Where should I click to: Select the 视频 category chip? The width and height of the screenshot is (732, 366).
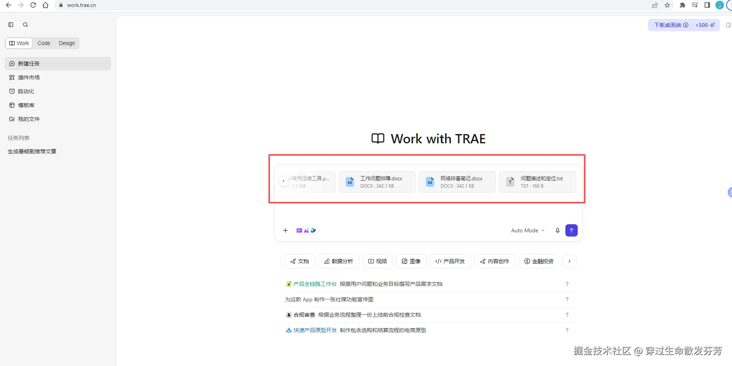(x=378, y=261)
